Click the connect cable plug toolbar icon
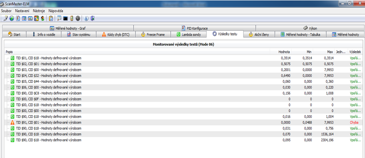This screenshot has height=158, width=365. pos(6,18)
